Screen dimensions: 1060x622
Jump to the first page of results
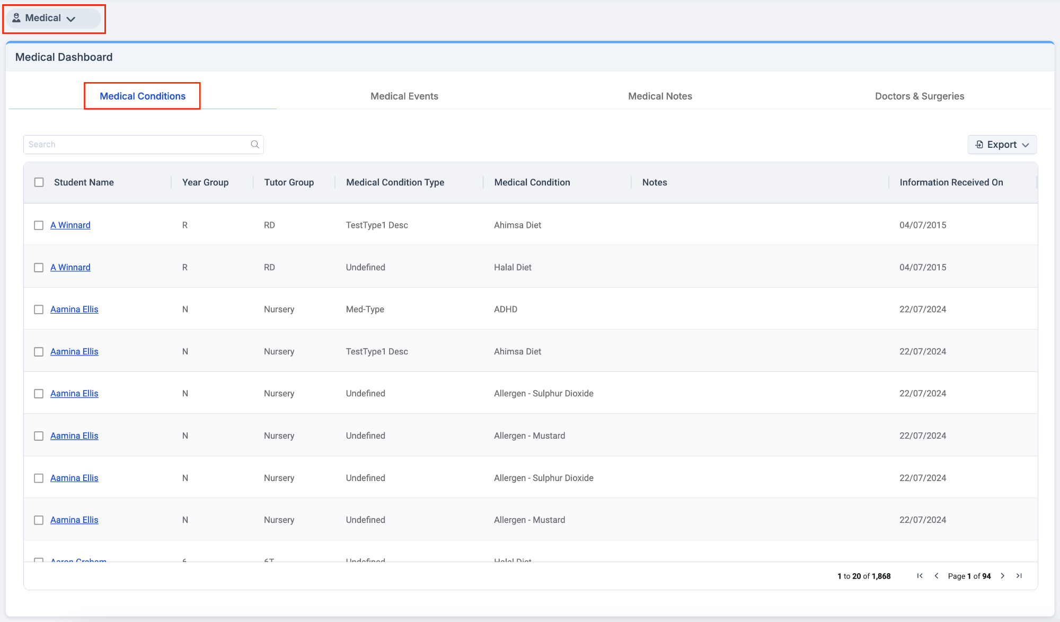coord(920,576)
